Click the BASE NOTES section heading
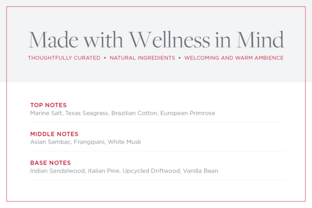This screenshot has height=208, width=312. pos(50,163)
